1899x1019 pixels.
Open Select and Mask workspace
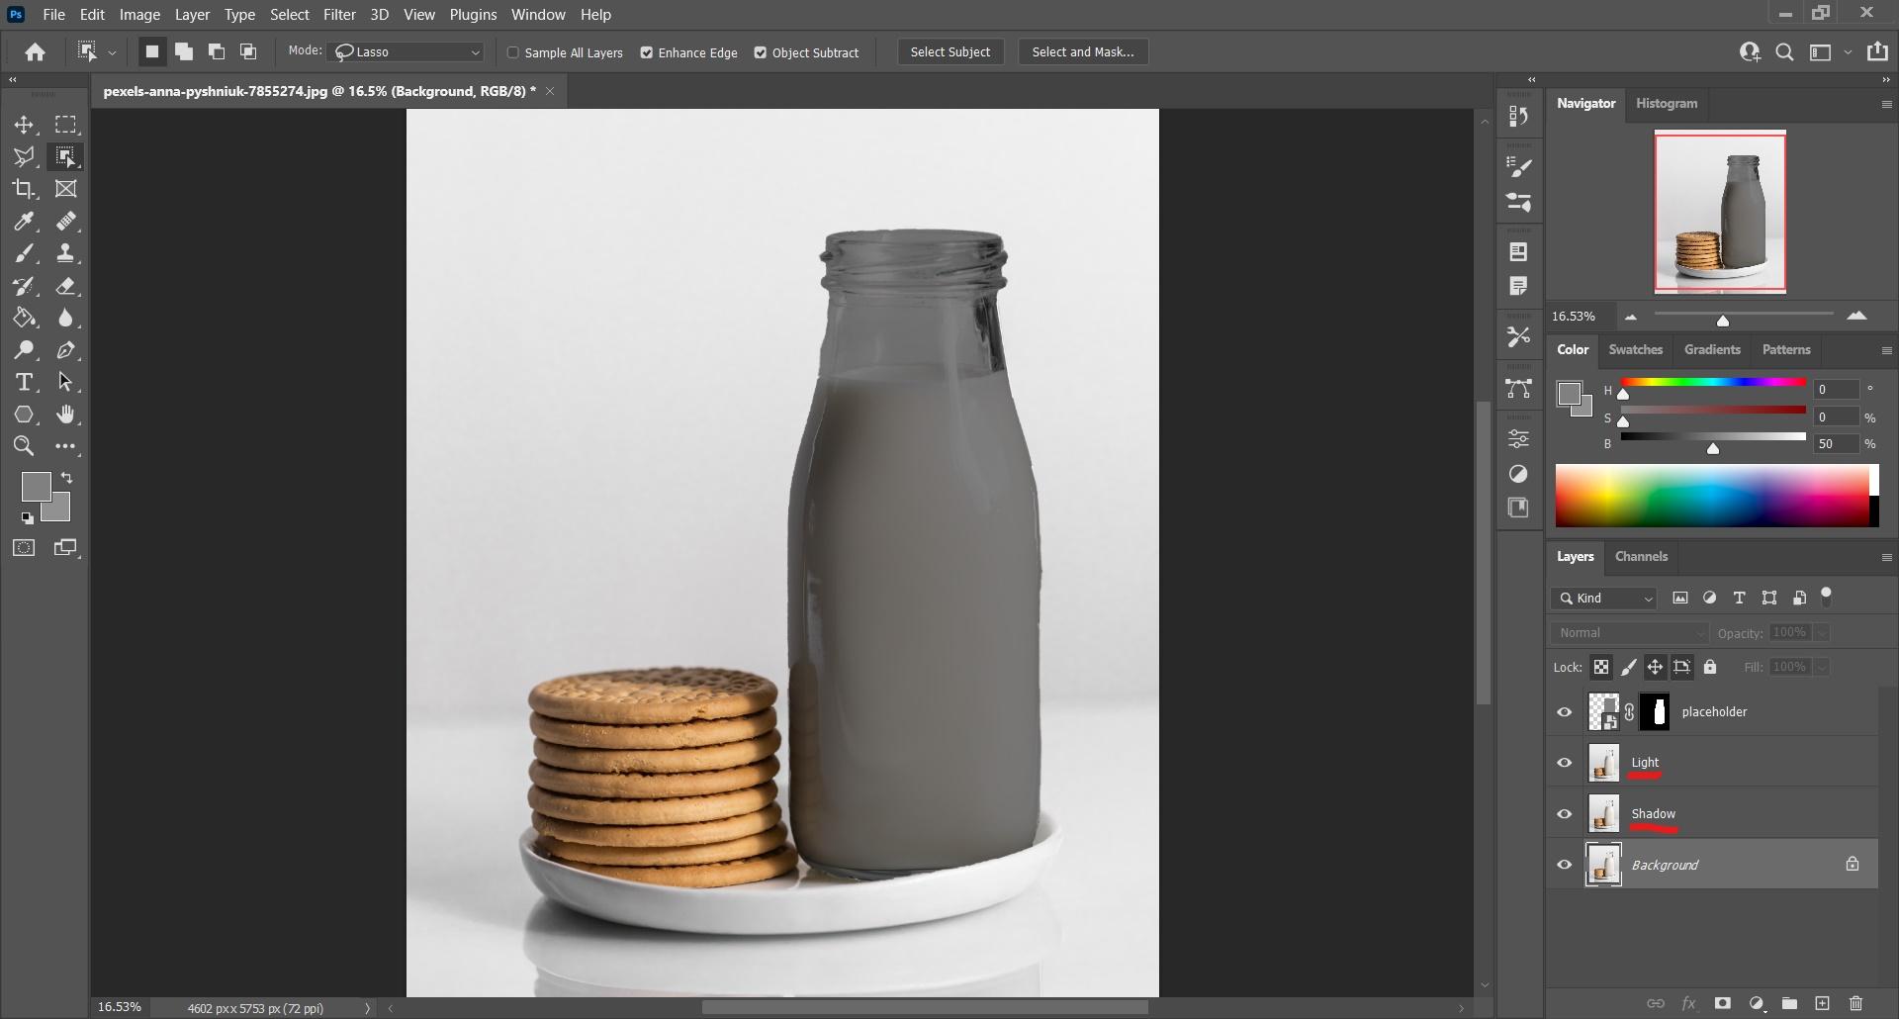(1083, 52)
